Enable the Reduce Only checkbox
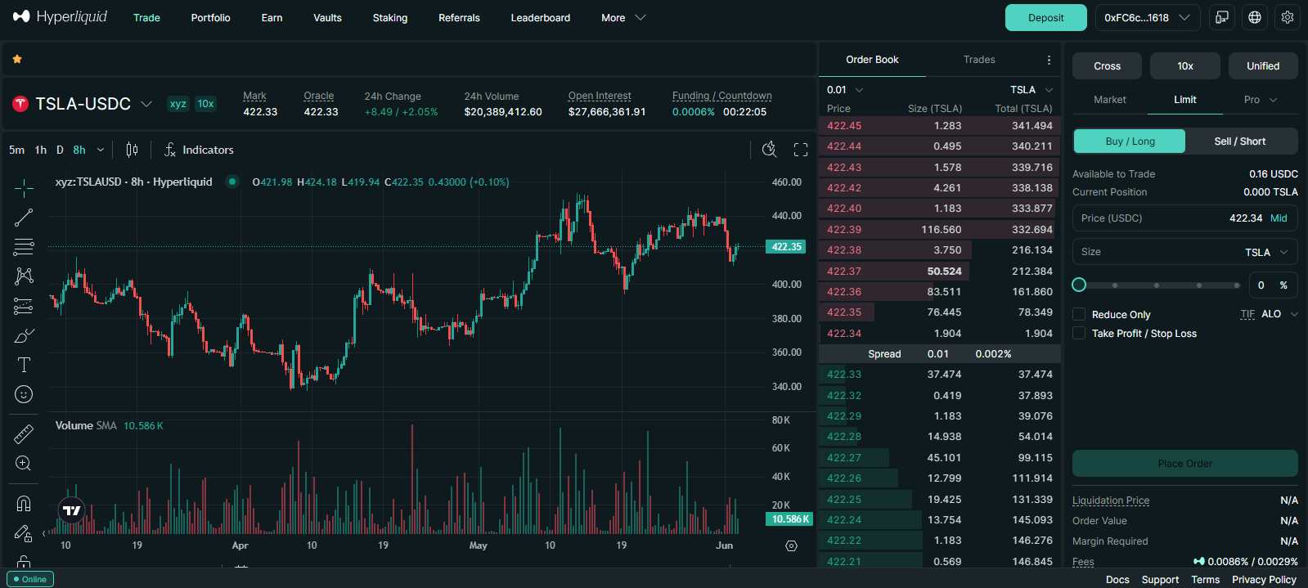 click(x=1079, y=314)
